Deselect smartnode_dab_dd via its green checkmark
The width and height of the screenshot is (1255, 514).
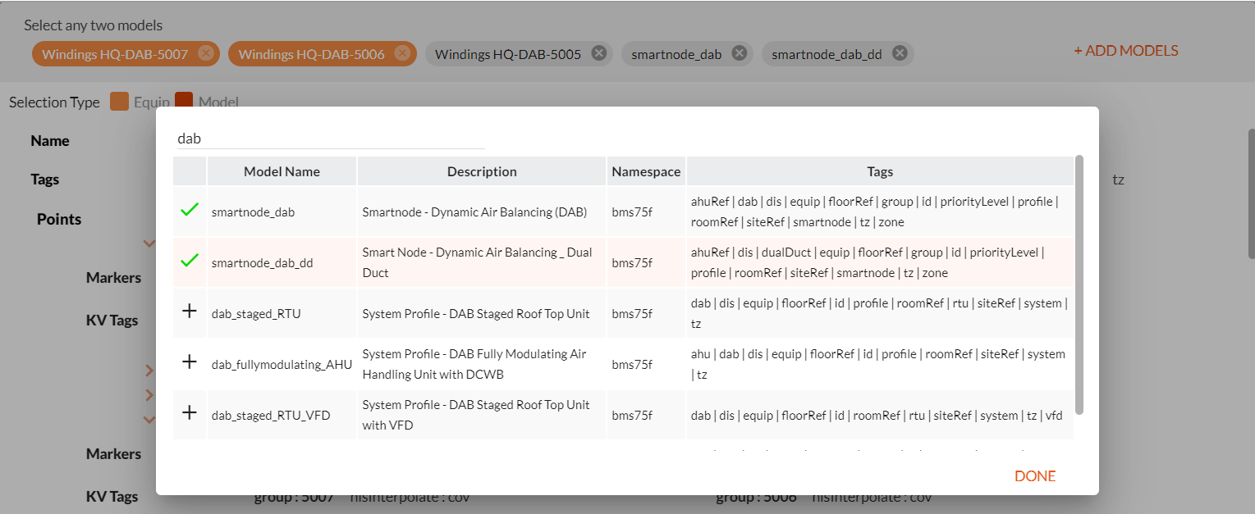[190, 262]
